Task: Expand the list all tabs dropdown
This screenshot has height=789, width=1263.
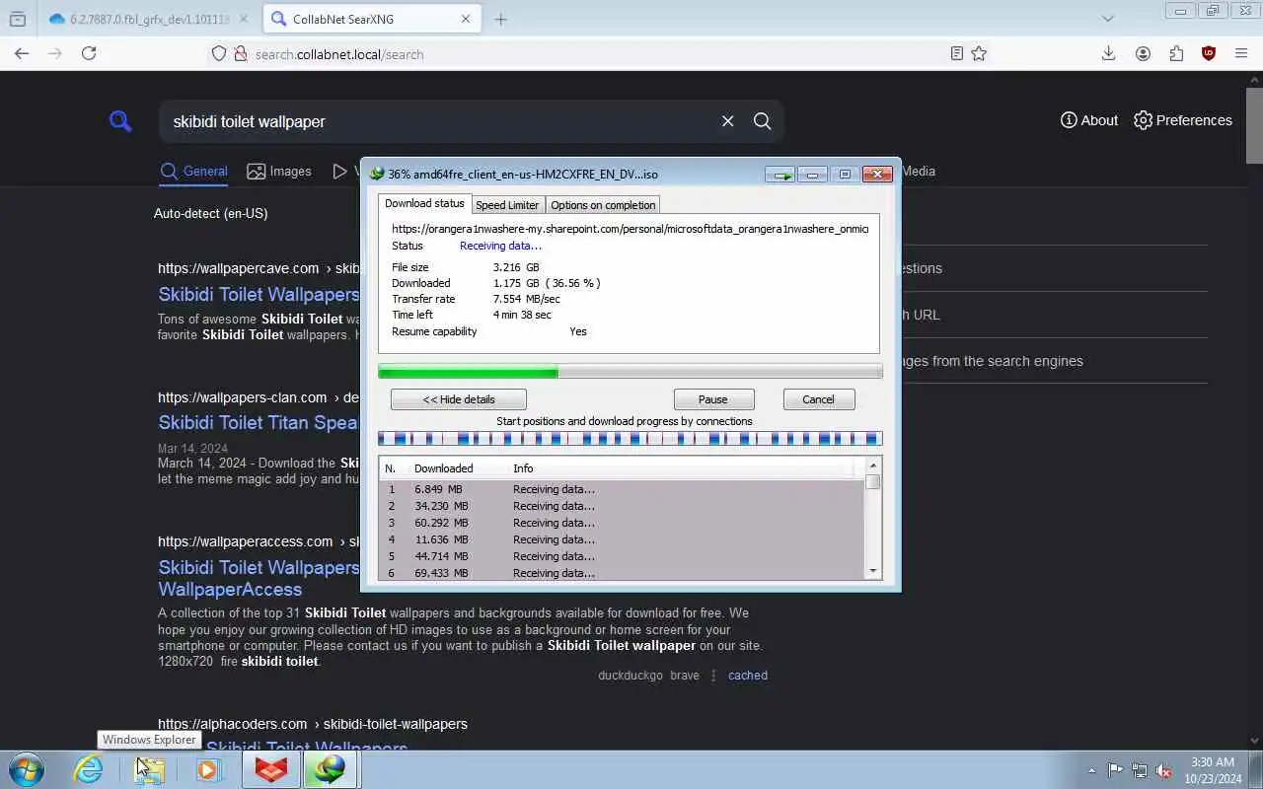Action: tap(1107, 19)
